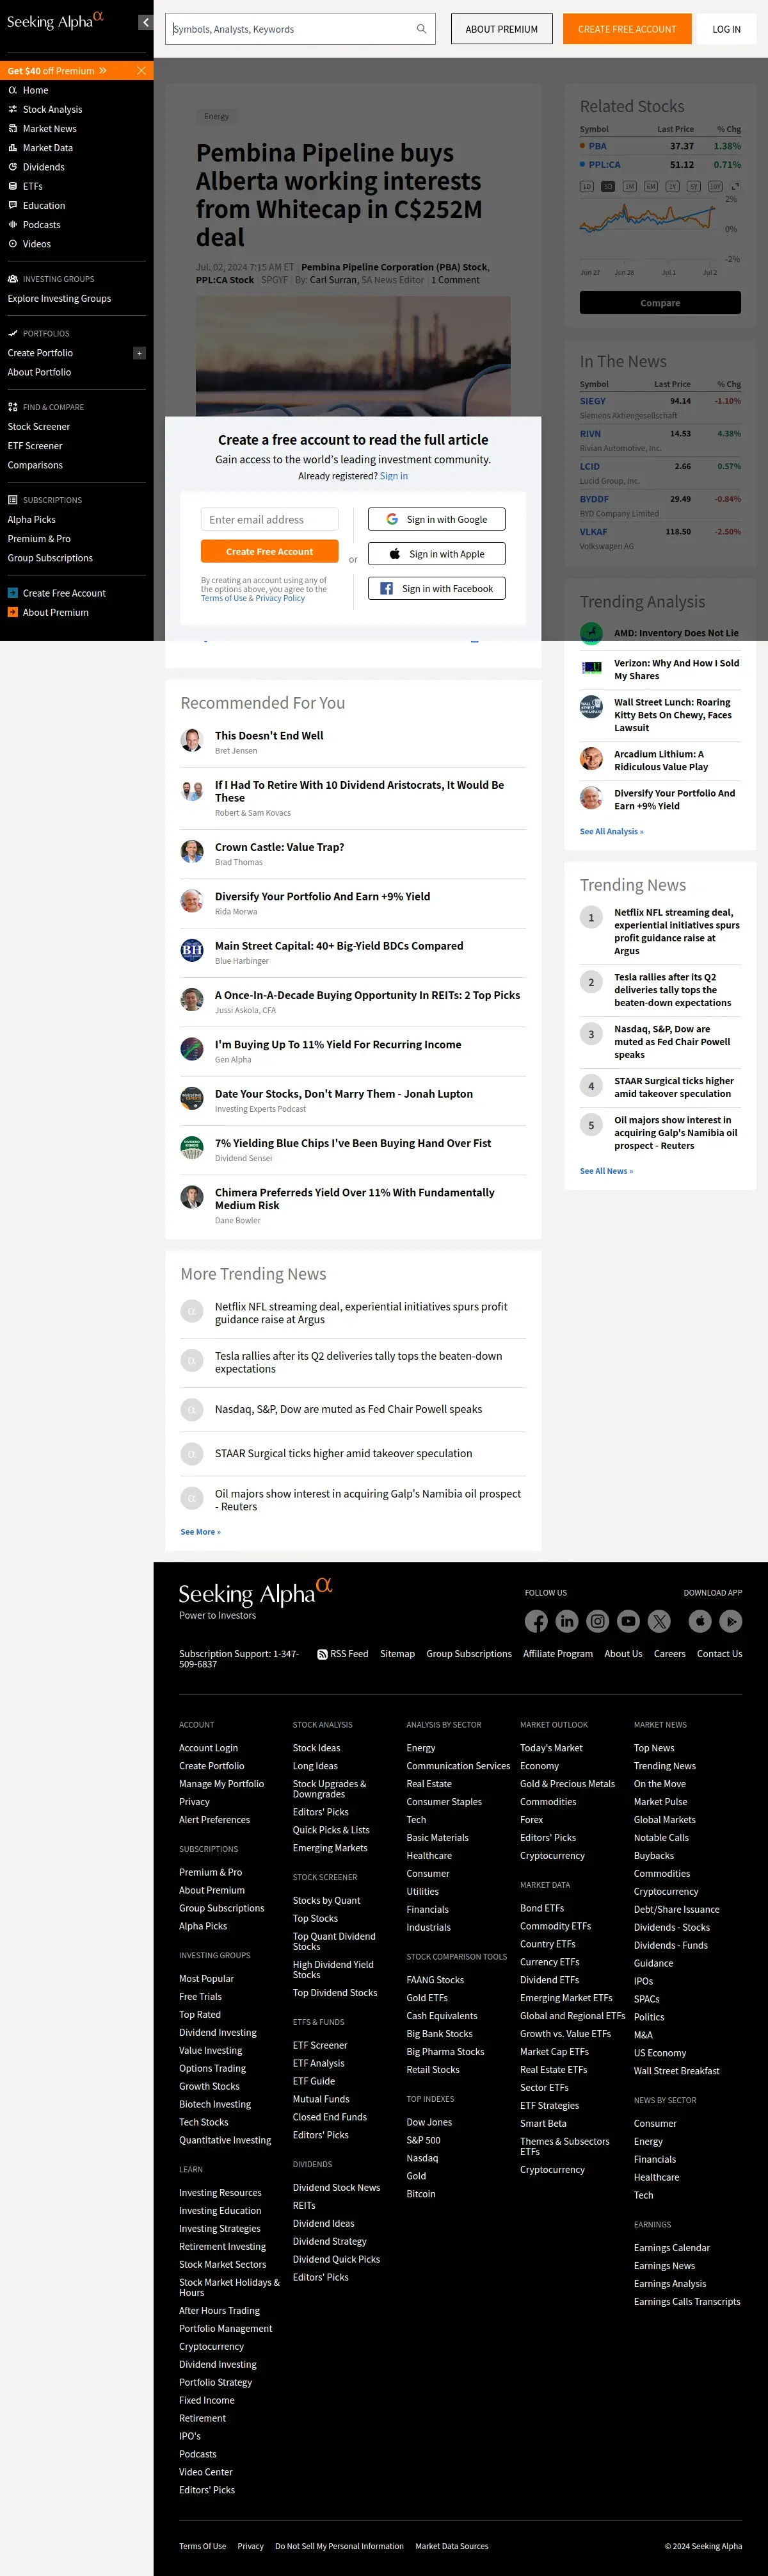The width and height of the screenshot is (768, 2576).
Task: Click See More under More Trending News
Action: [x=201, y=1532]
